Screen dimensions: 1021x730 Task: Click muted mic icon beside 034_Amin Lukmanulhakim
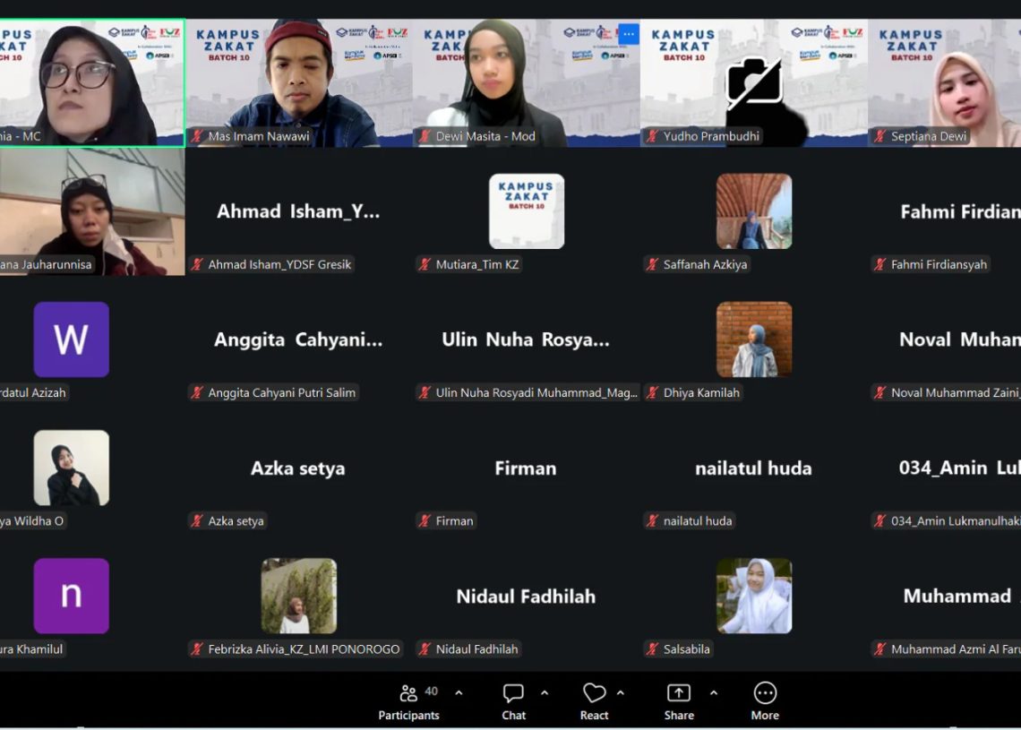tap(879, 521)
